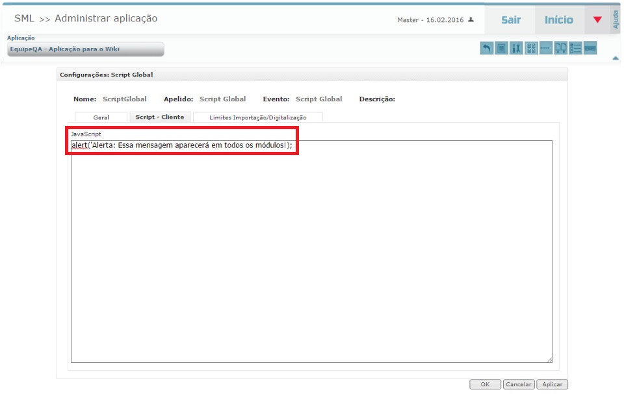Click the undo back-arrow toolbar icon

point(486,47)
